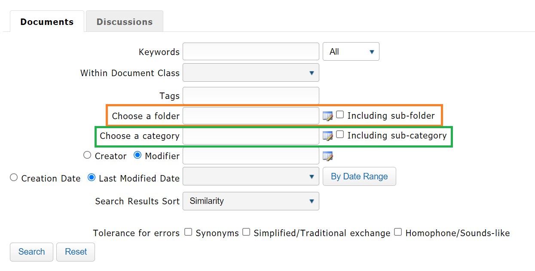Open the Search Results Sort dropdown
Screen dimensions: 535x271
[x=251, y=201]
